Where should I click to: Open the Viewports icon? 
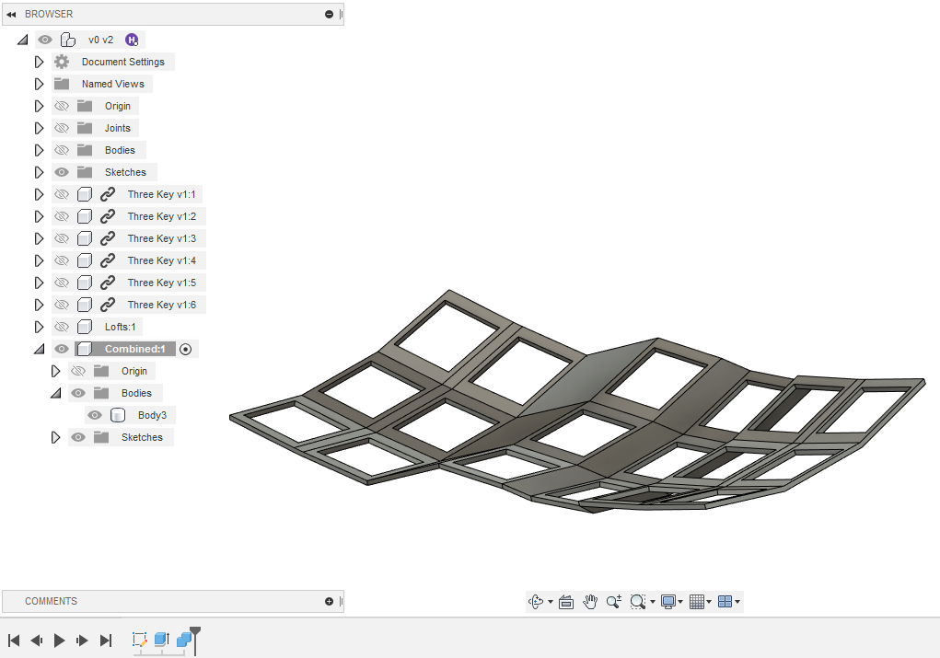(x=725, y=601)
